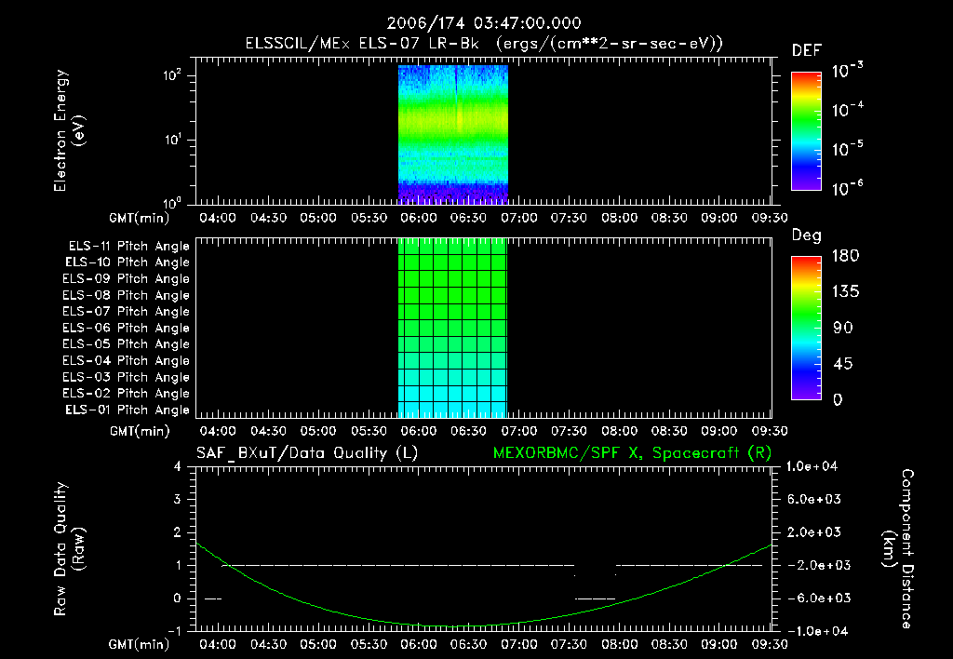
Task: Click the 2.0e+03 right axis value
Action: tap(813, 531)
